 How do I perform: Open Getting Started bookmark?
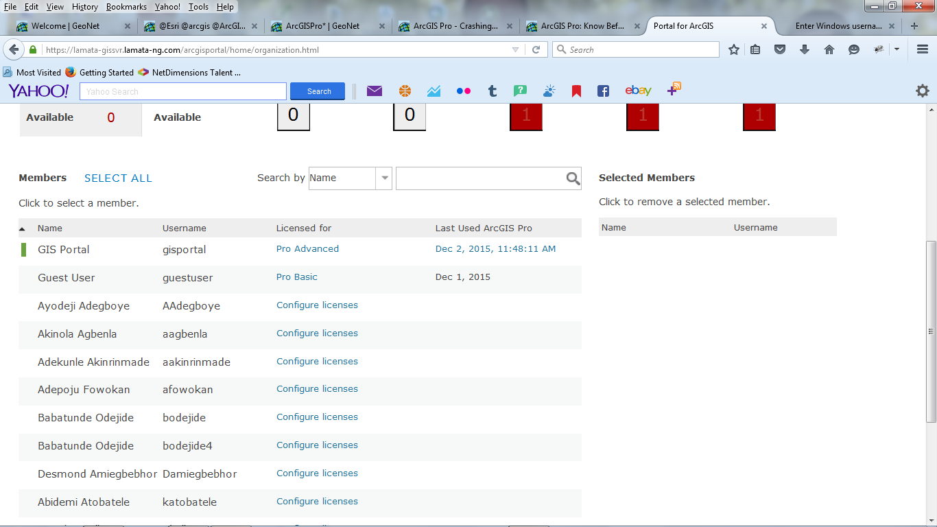click(99, 72)
